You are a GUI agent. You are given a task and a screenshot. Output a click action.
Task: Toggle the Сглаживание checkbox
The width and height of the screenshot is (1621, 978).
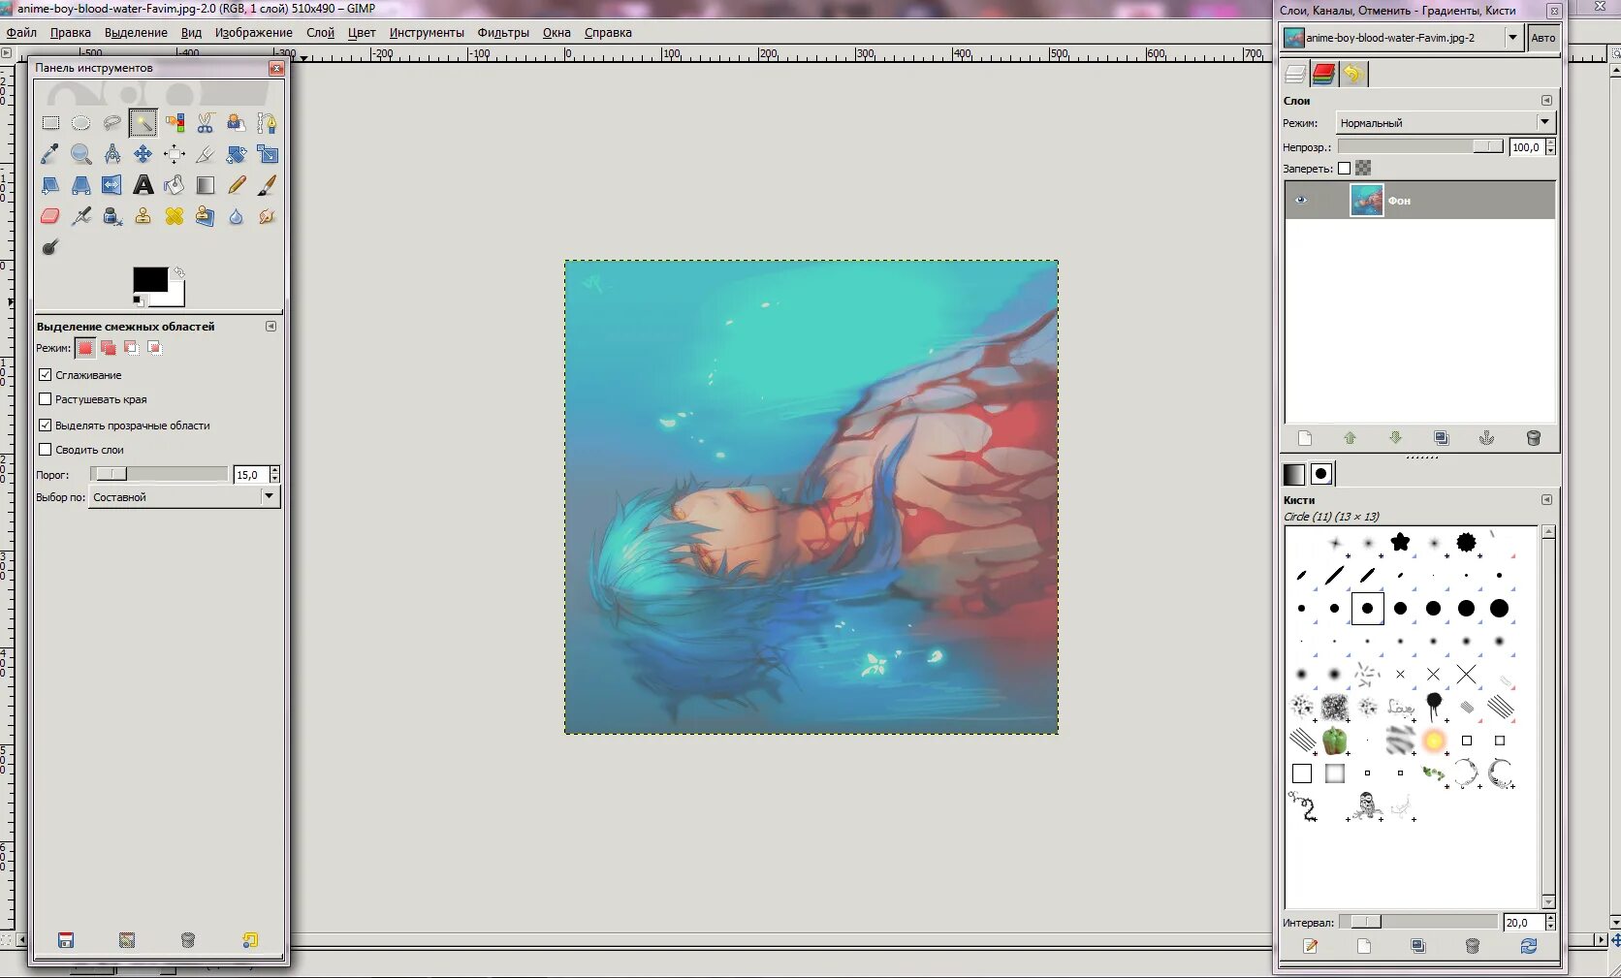point(45,374)
